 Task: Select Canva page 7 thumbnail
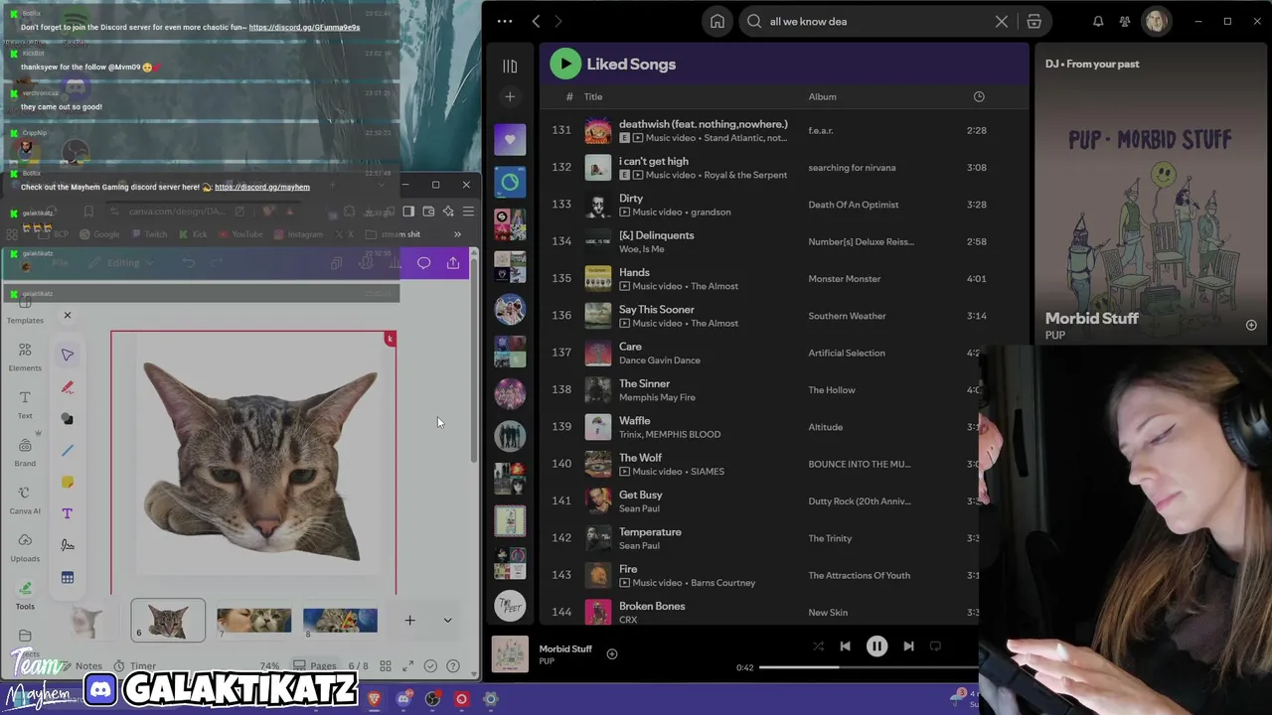tap(254, 621)
